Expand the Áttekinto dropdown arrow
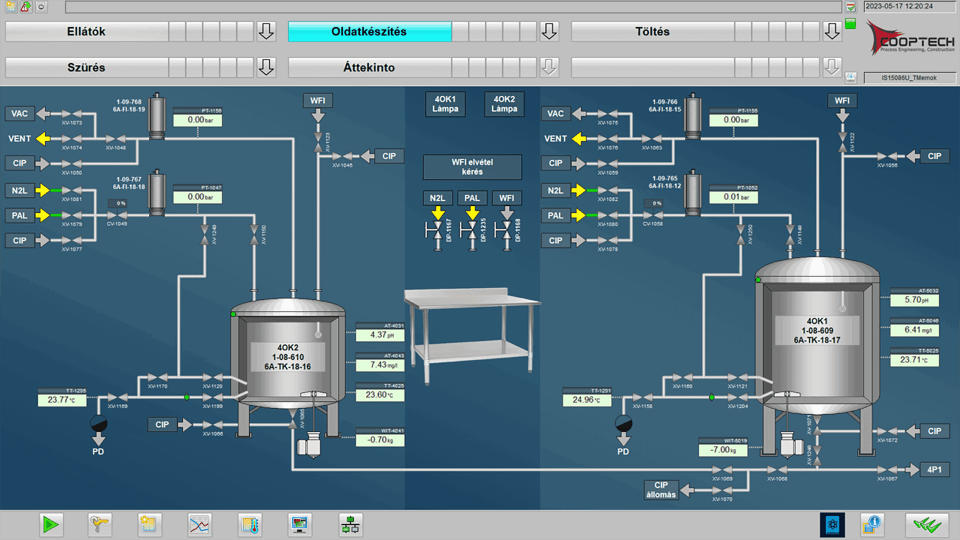960x540 pixels. pyautogui.click(x=549, y=67)
